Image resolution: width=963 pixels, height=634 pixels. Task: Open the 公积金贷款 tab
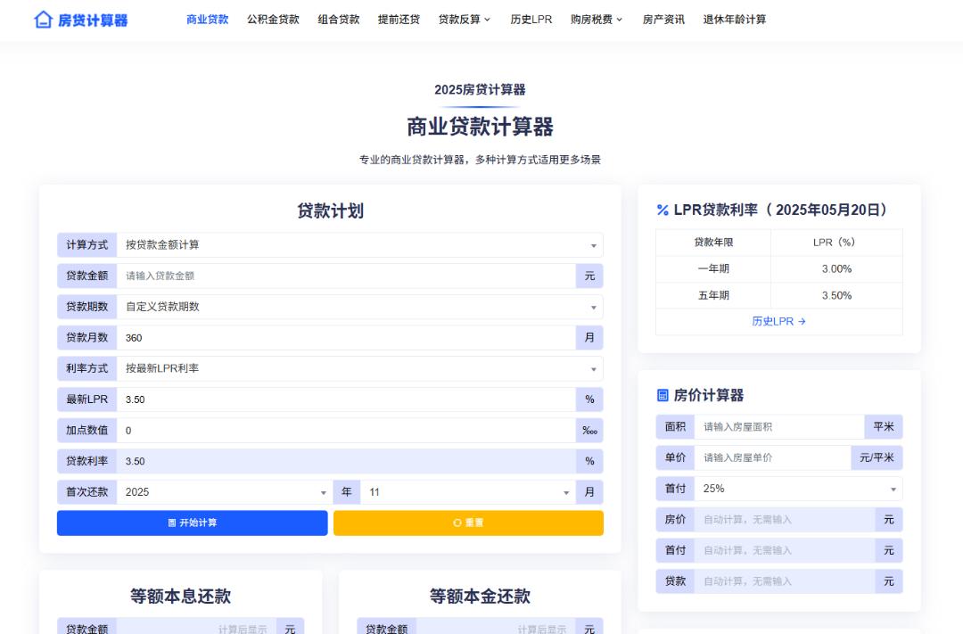[273, 20]
